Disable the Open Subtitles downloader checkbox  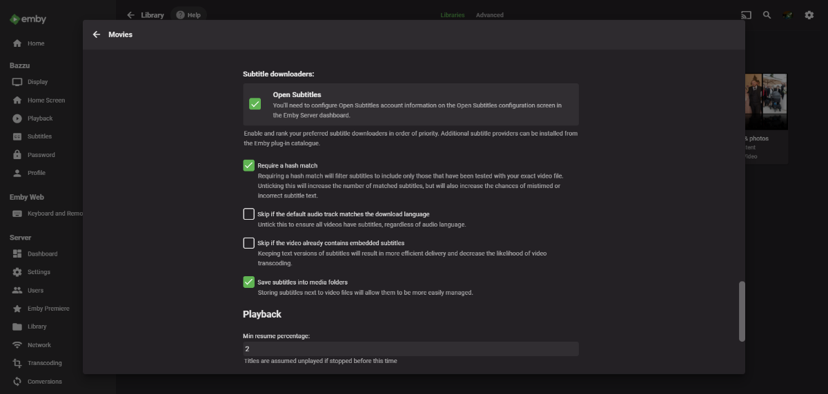click(x=255, y=104)
